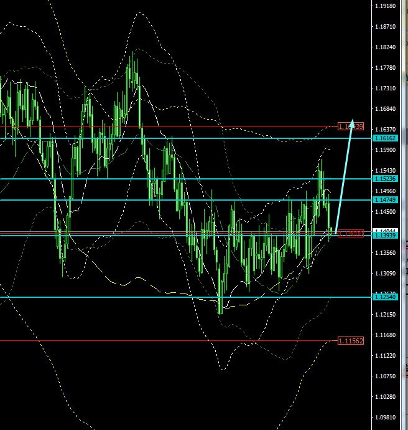Image resolution: width=408 pixels, height=430 pixels.
Task: Click the 1.17780 axis price value
Action: (x=387, y=68)
